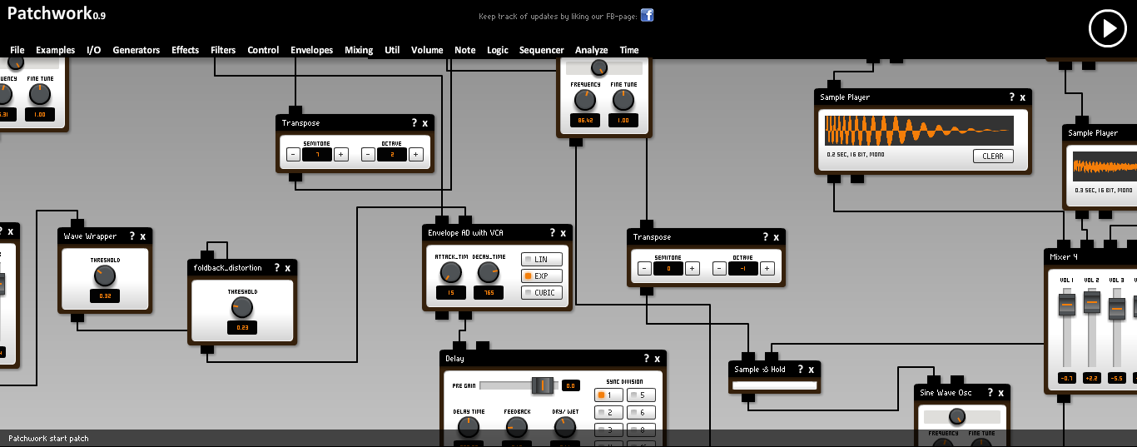Image resolution: width=1137 pixels, height=447 pixels.
Task: Open help for Wave Wrapper module
Action: click(x=132, y=236)
